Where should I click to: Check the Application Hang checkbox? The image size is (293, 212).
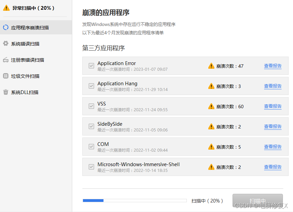[x=91, y=86]
